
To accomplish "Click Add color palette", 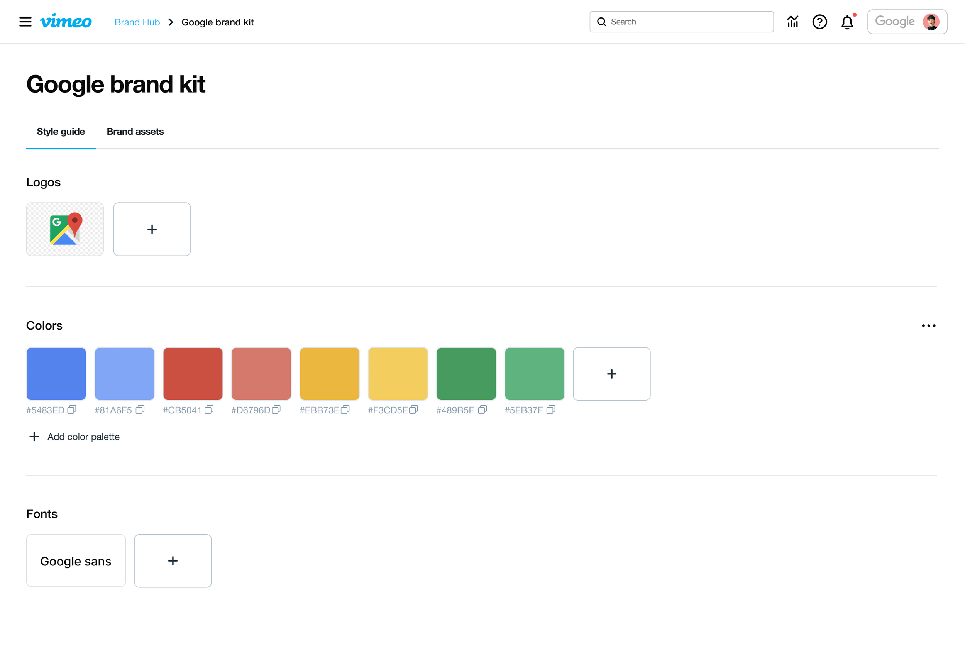I will click(74, 437).
